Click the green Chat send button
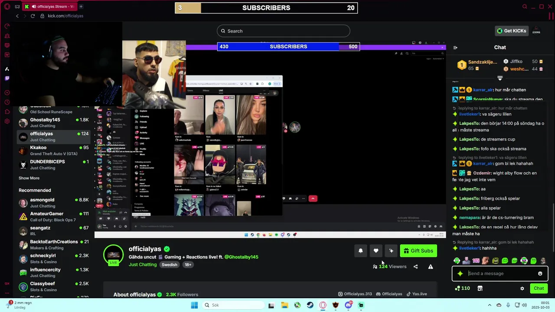Screen dimensions: 555x312 [539, 288]
